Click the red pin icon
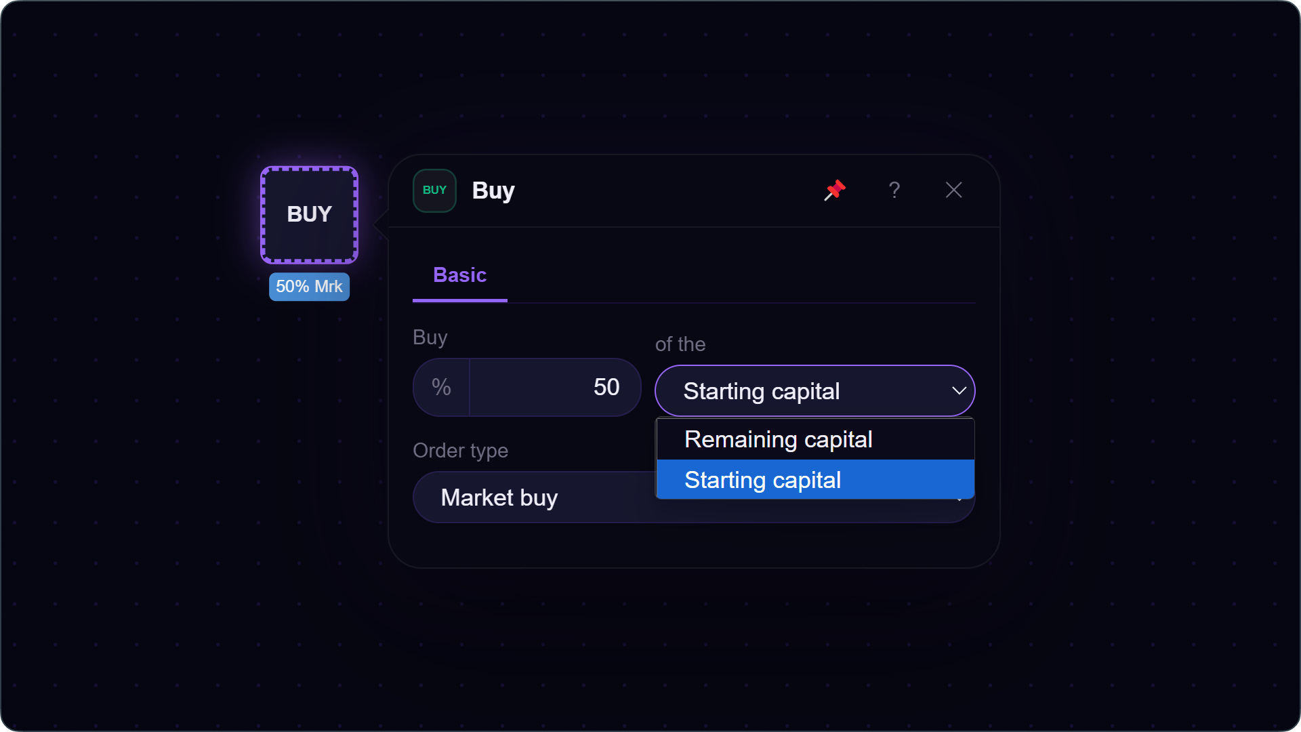The width and height of the screenshot is (1301, 732). 835,190
